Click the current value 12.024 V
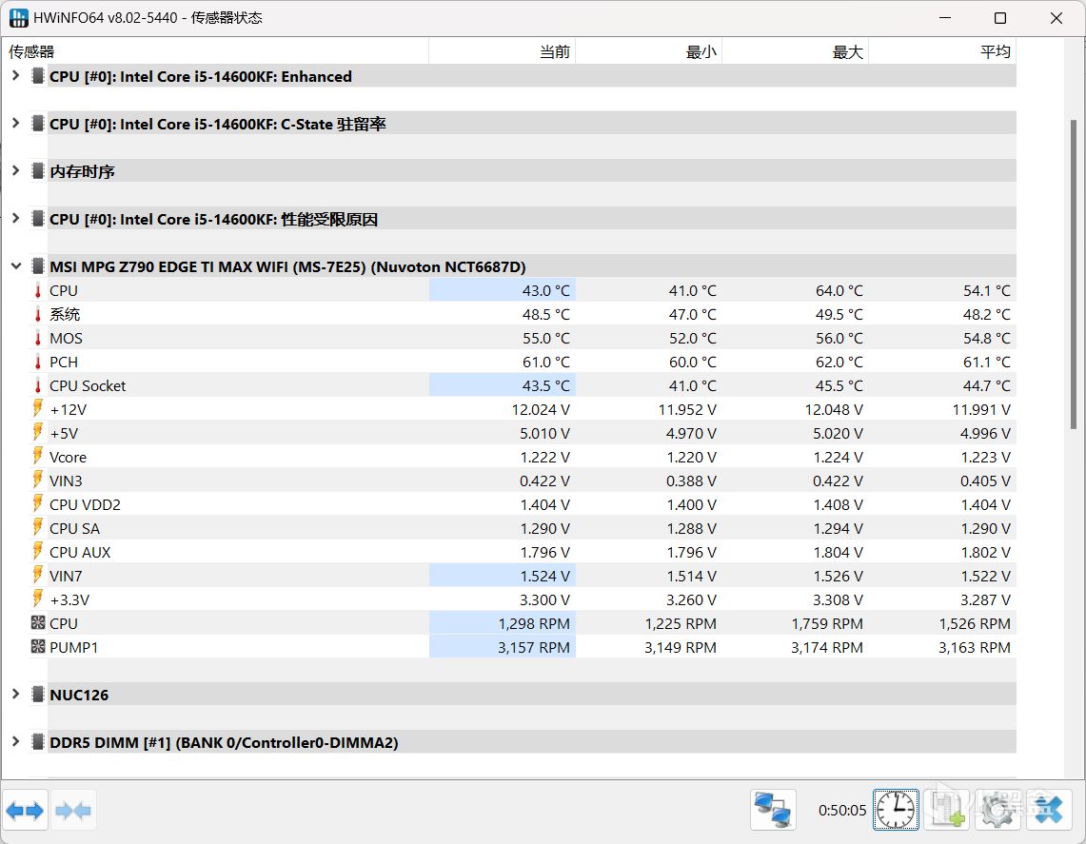This screenshot has width=1086, height=844. click(541, 410)
